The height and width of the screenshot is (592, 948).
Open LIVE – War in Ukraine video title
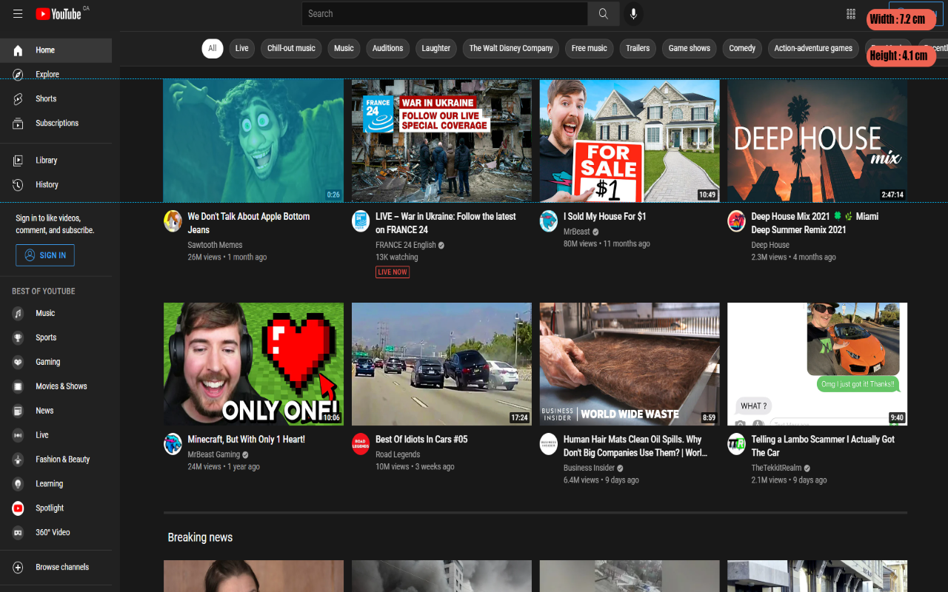tap(446, 223)
